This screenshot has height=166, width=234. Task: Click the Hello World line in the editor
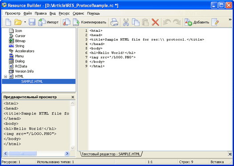(x=113, y=53)
